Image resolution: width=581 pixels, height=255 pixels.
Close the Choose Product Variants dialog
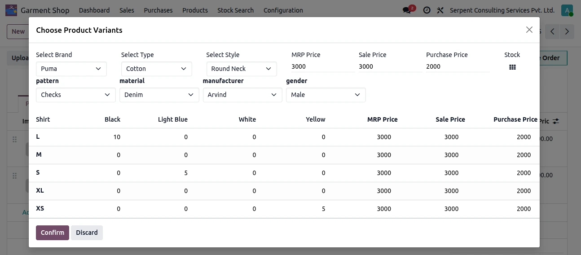click(x=529, y=30)
